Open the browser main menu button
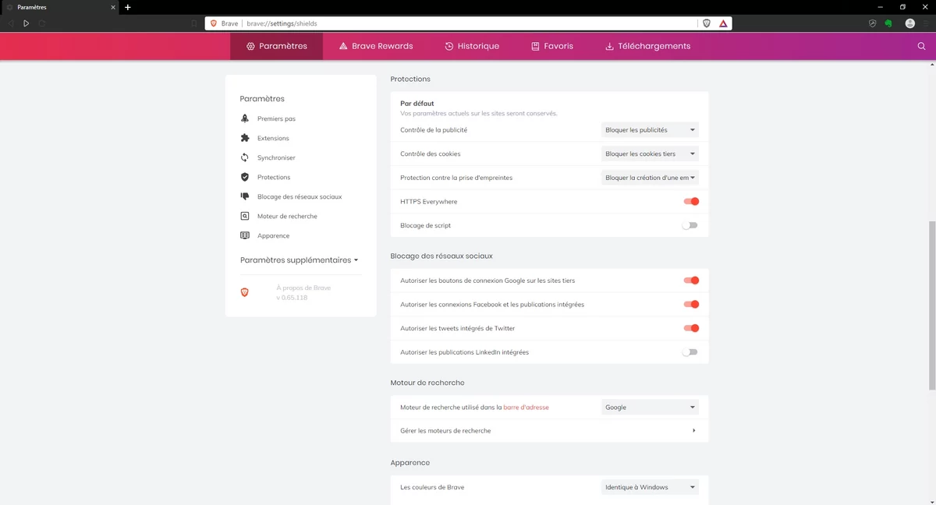Screen dimensions: 936x505 click(927, 23)
